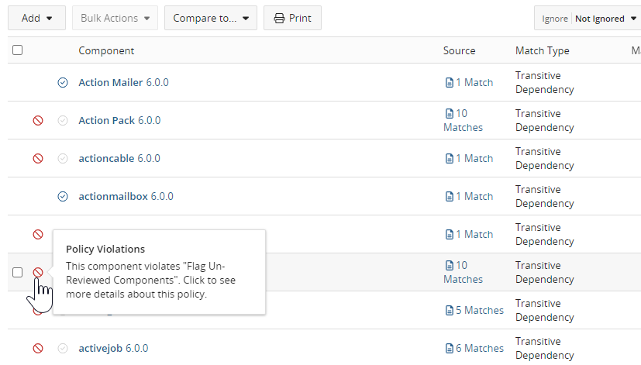Sort by the Component column header
This screenshot has width=641, height=365.
106,50
